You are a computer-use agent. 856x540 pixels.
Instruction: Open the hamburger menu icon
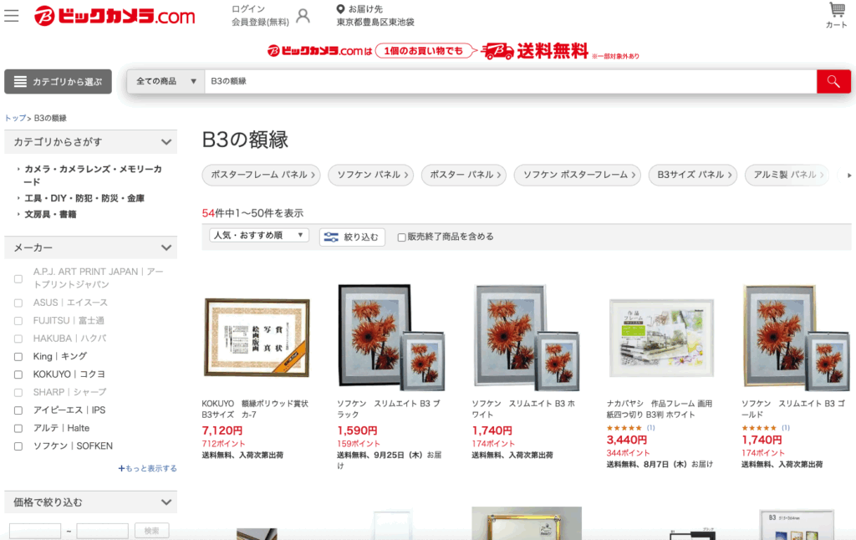12,16
